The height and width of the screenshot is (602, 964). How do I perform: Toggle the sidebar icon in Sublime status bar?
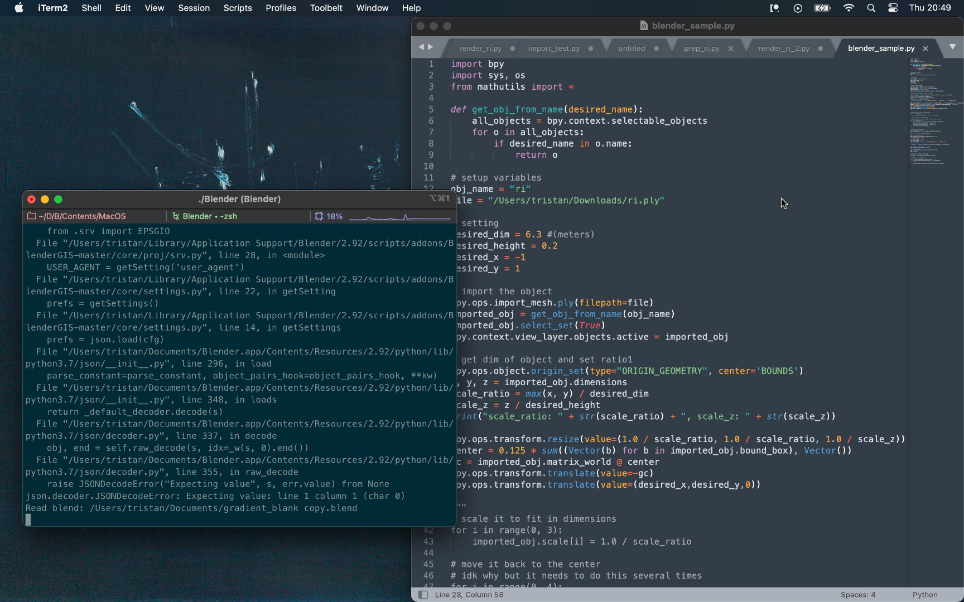(423, 595)
